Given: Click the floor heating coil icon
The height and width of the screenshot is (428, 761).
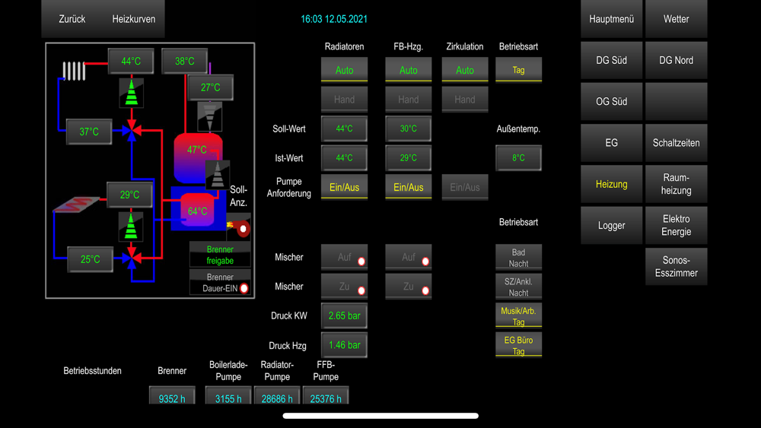Looking at the screenshot, I should click(76, 204).
